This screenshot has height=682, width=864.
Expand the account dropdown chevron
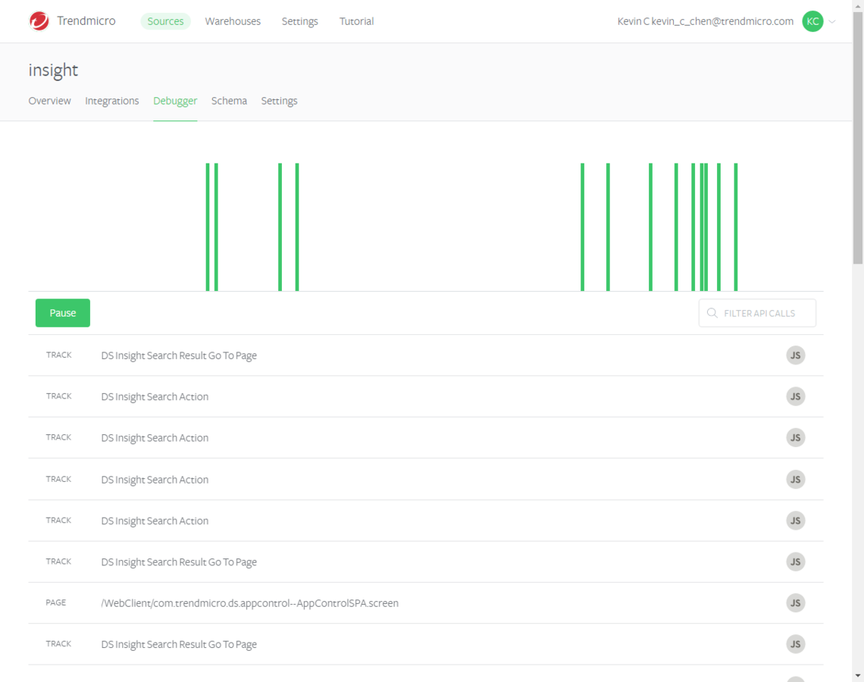[x=832, y=21]
